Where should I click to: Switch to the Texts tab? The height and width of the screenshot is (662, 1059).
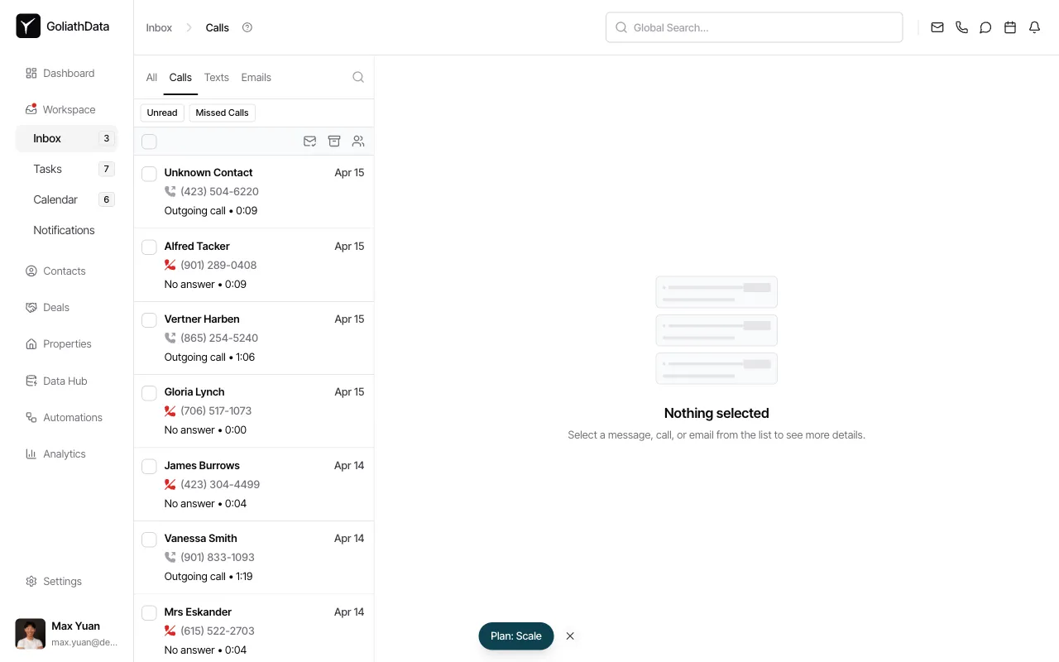(216, 77)
